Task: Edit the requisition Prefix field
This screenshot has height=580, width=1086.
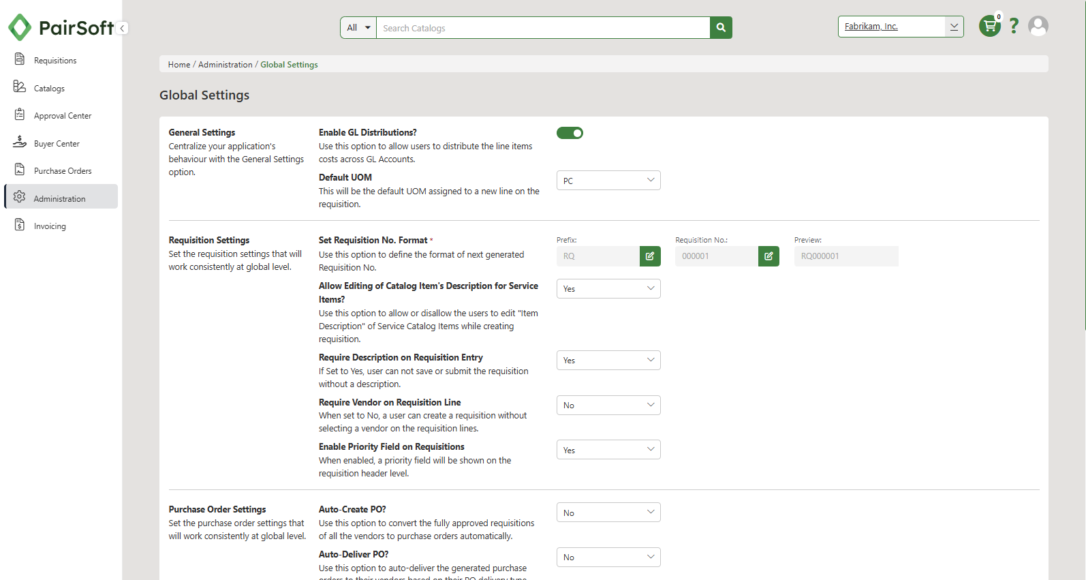Action: coord(650,256)
